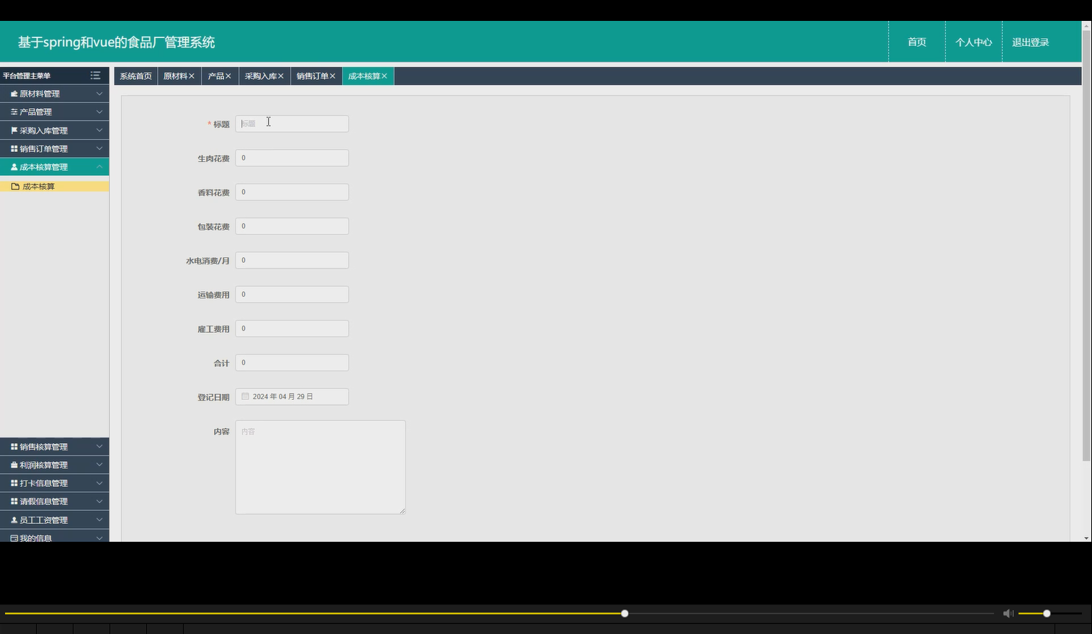Focus the 标题 input field

292,124
